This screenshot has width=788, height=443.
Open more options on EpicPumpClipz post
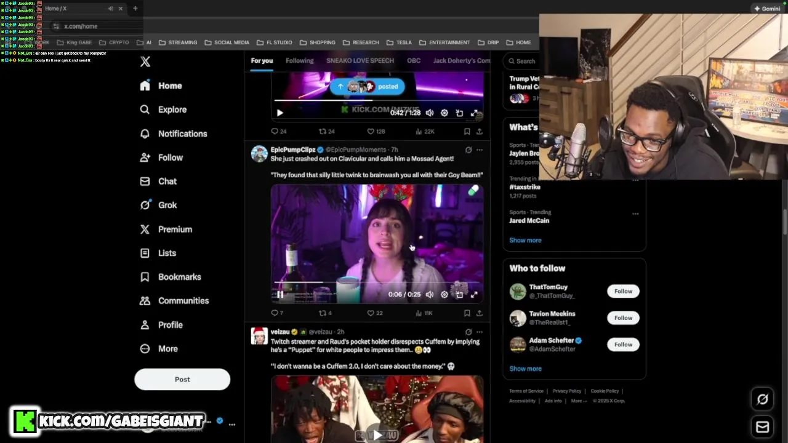pyautogui.click(x=480, y=150)
